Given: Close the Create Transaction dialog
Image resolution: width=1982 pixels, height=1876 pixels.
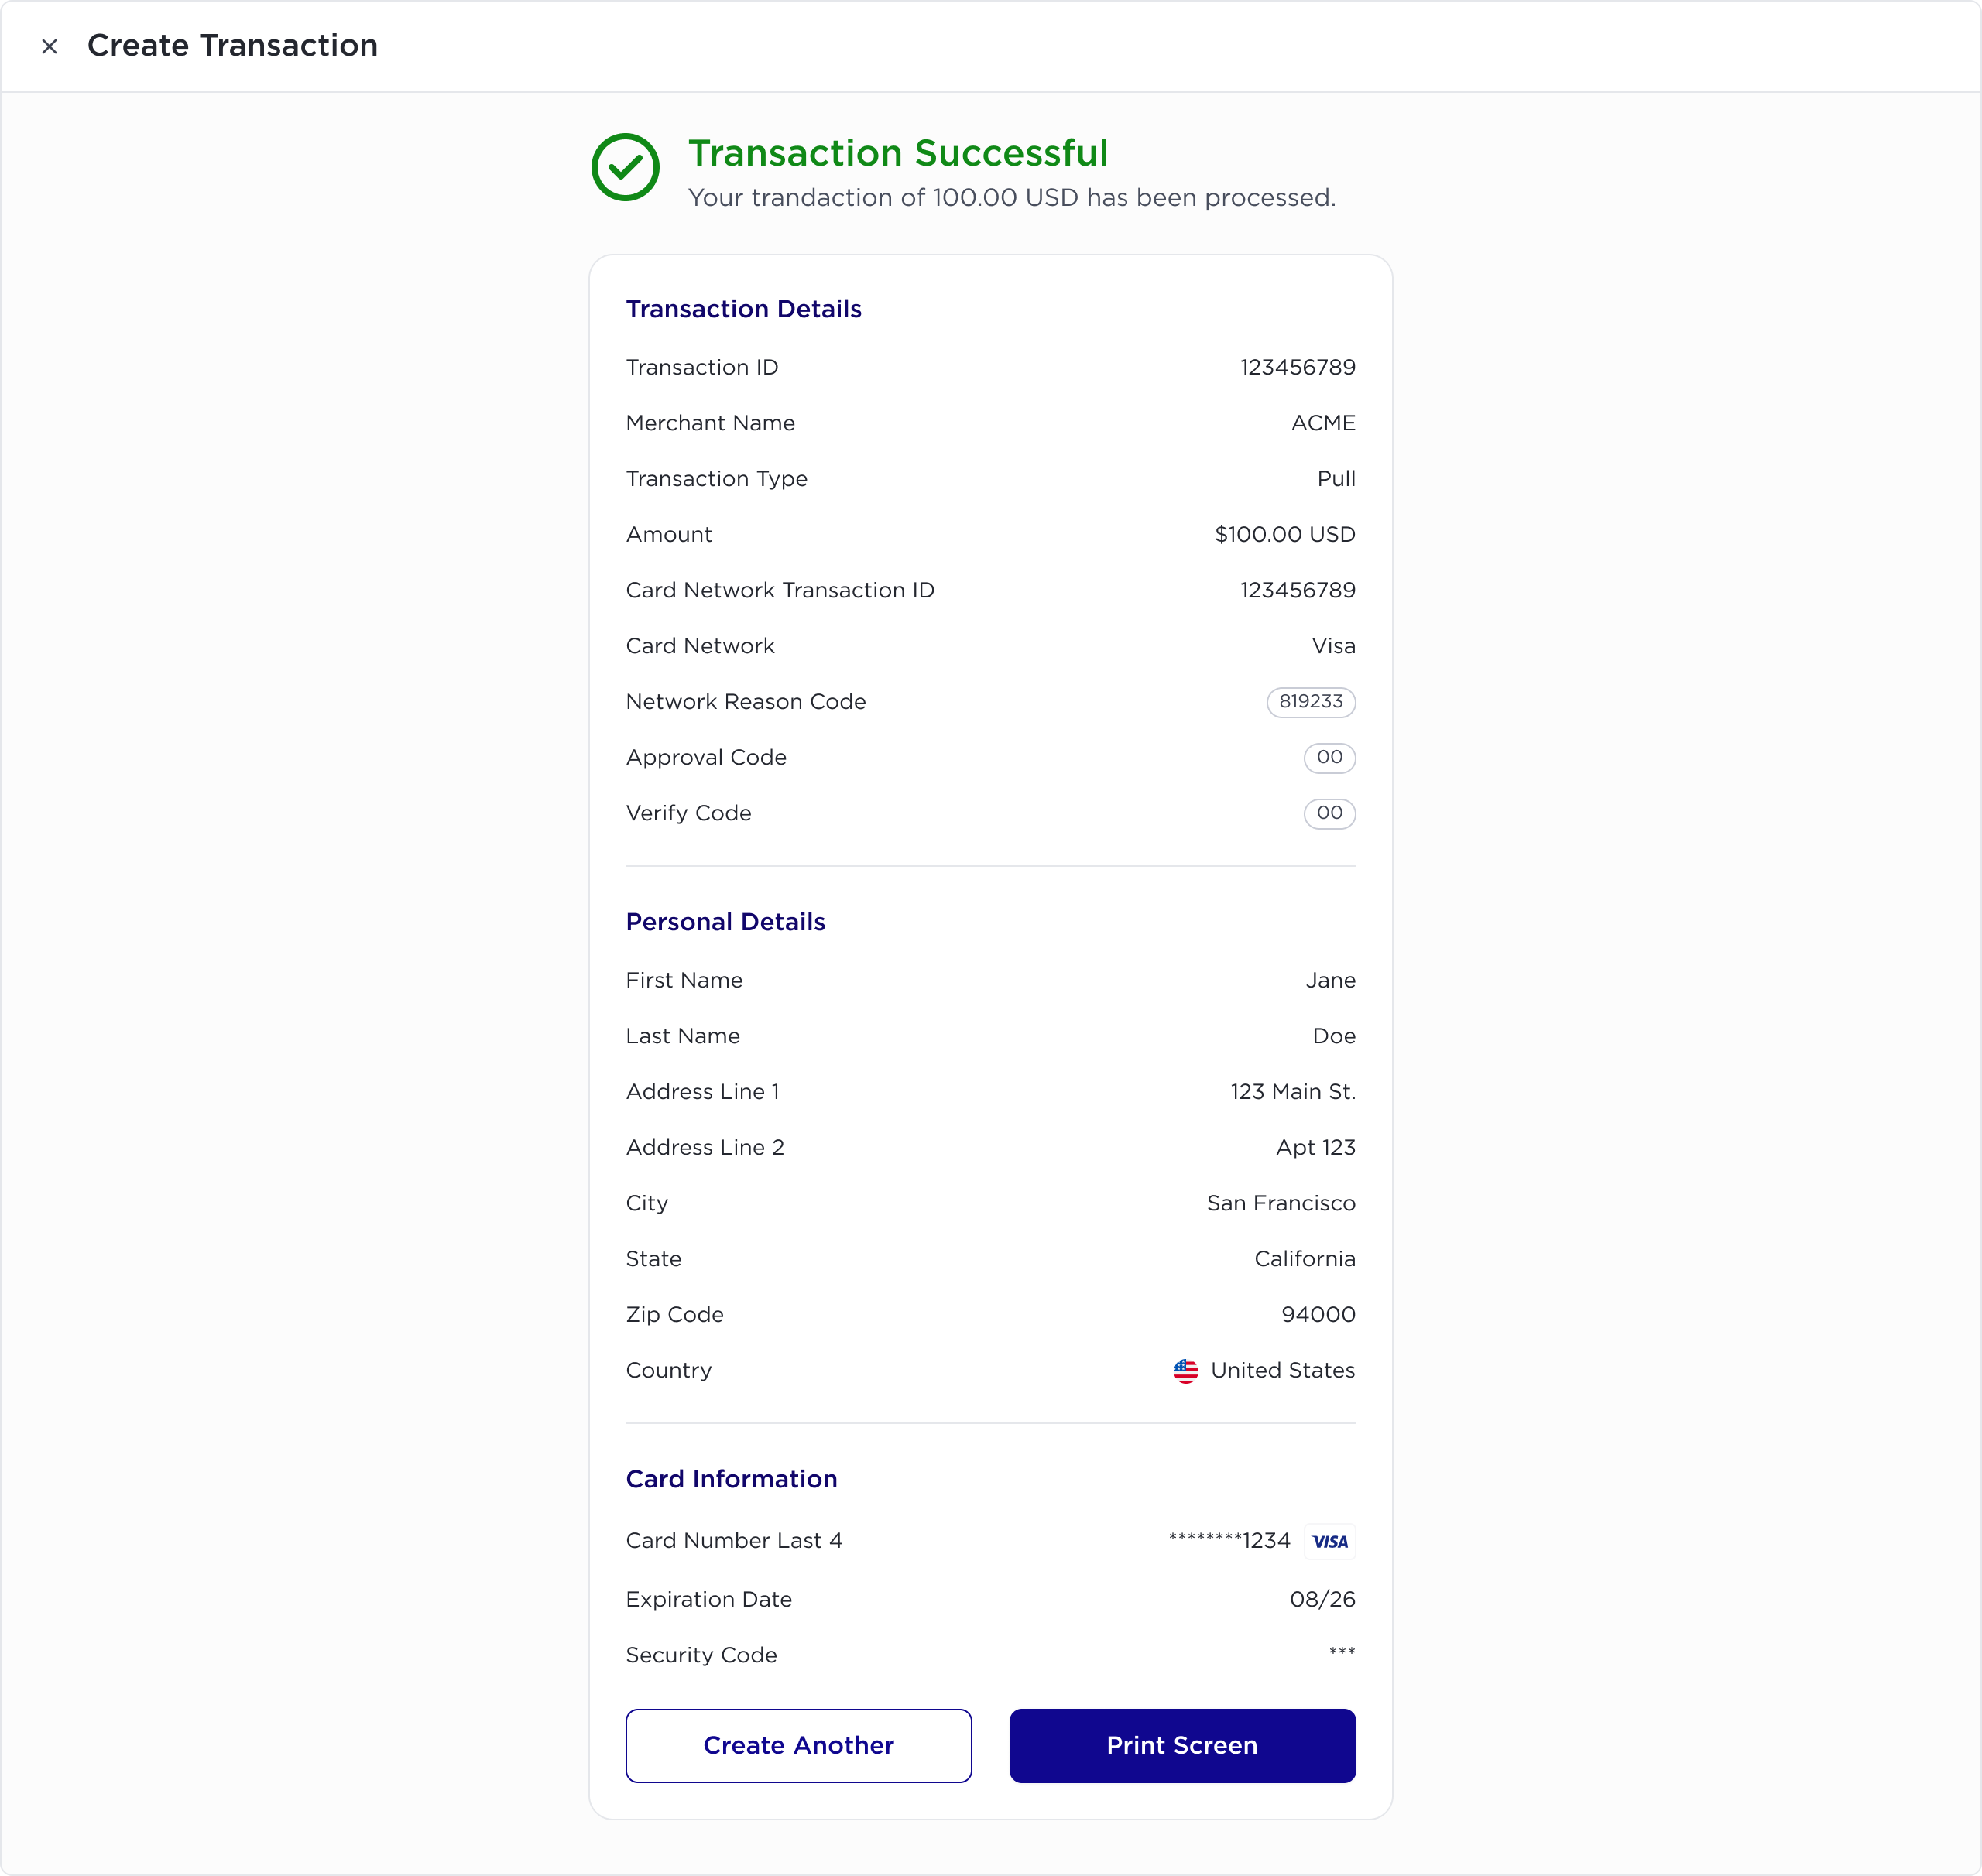Looking at the screenshot, I should [49, 46].
